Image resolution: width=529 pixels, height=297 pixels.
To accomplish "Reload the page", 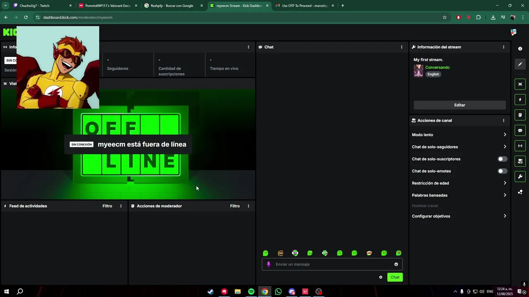I will pos(26,17).
